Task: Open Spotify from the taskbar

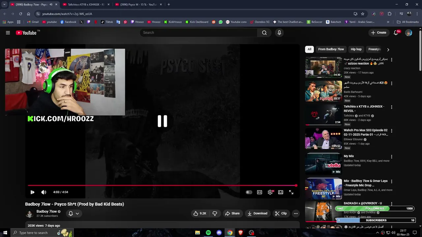Action: coord(208,233)
